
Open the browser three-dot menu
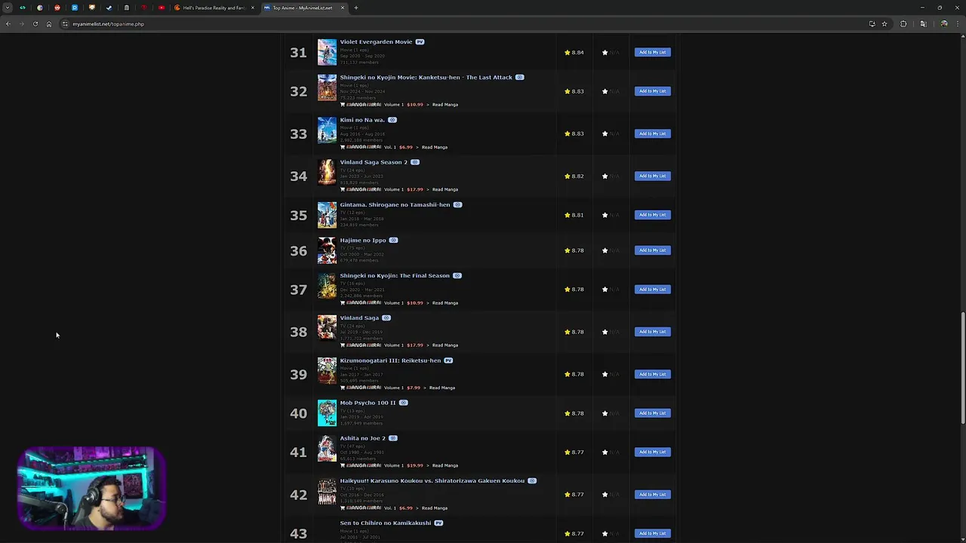(x=957, y=24)
